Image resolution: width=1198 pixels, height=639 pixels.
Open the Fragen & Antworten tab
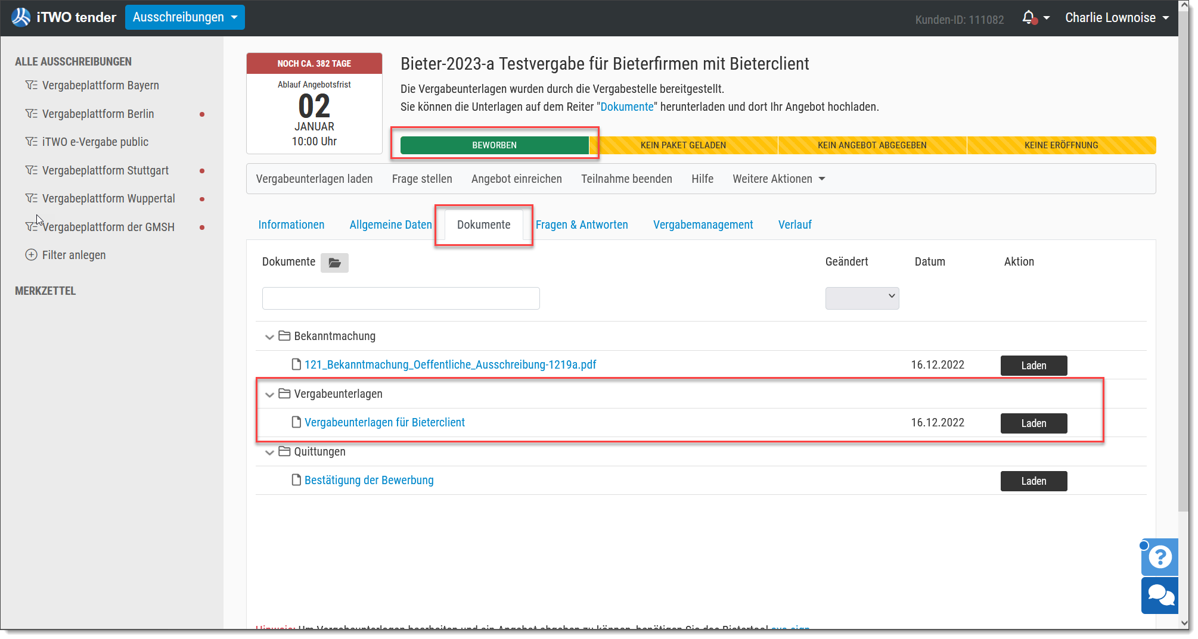point(582,225)
